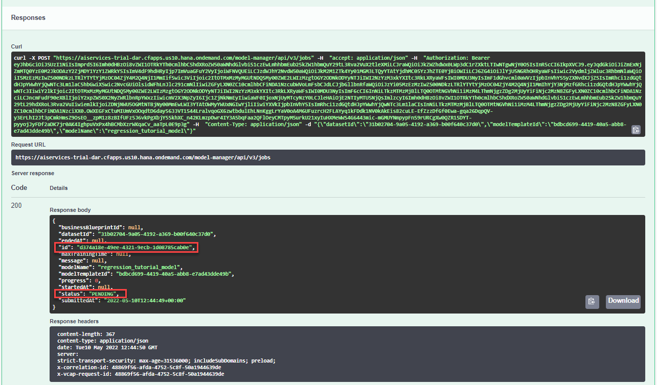Click the submittedAt timestamp line

(121, 300)
